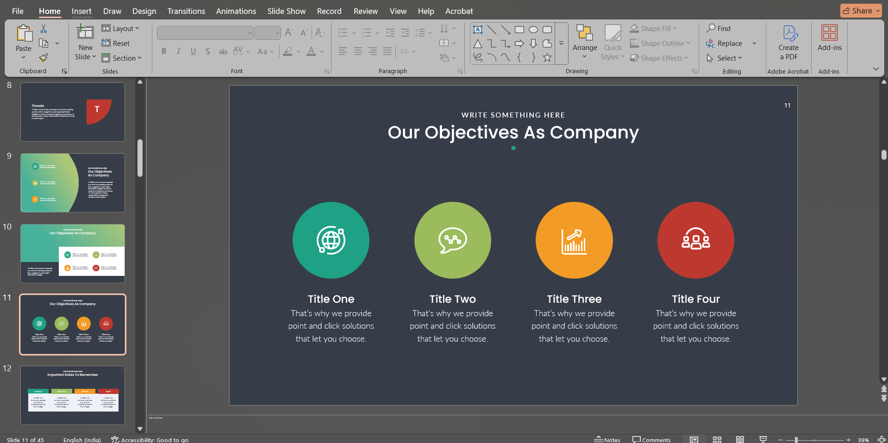Select slide 12 thumbnail in the pane
Image resolution: width=888 pixels, height=443 pixels.
point(72,395)
